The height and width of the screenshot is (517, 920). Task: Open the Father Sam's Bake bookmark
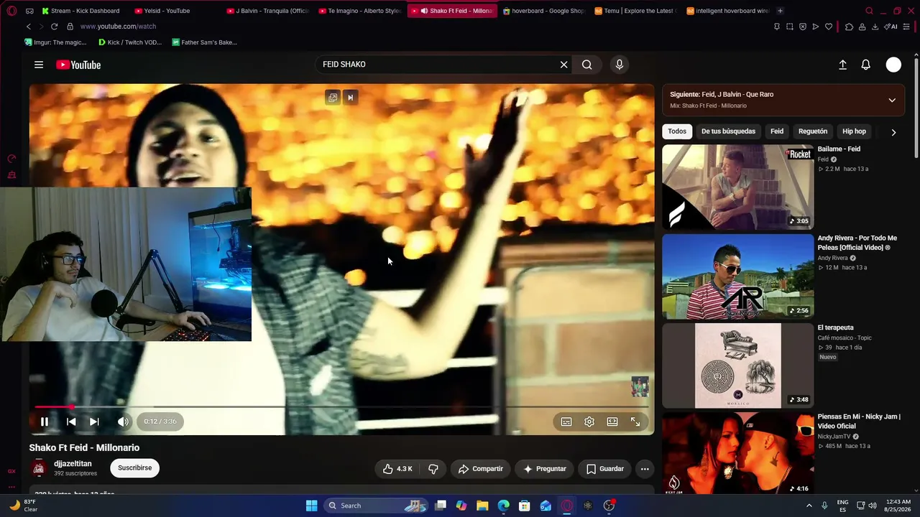205,42
